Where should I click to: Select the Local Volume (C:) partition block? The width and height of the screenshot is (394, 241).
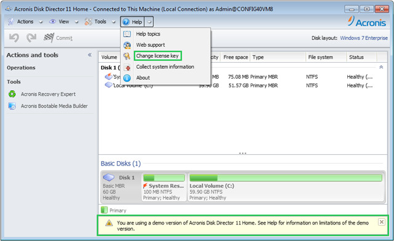286,187
